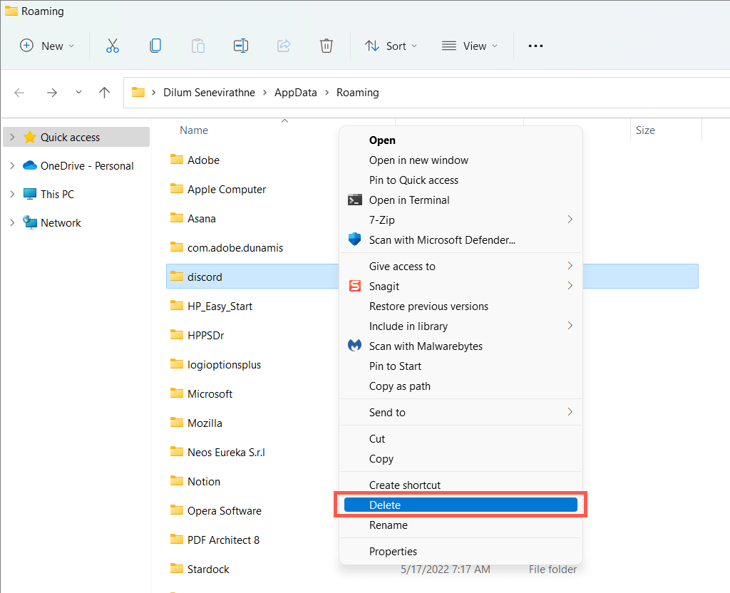Open the Sort dropdown menu
730x593 pixels.
pyautogui.click(x=391, y=46)
